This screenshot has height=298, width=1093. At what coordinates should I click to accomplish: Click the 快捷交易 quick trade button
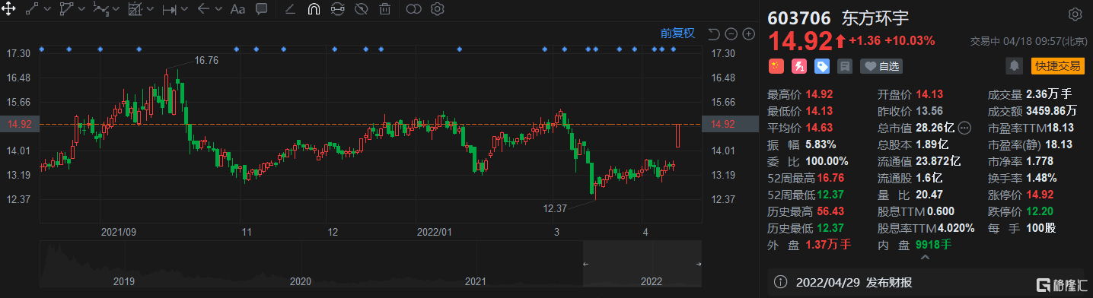(x=1058, y=66)
